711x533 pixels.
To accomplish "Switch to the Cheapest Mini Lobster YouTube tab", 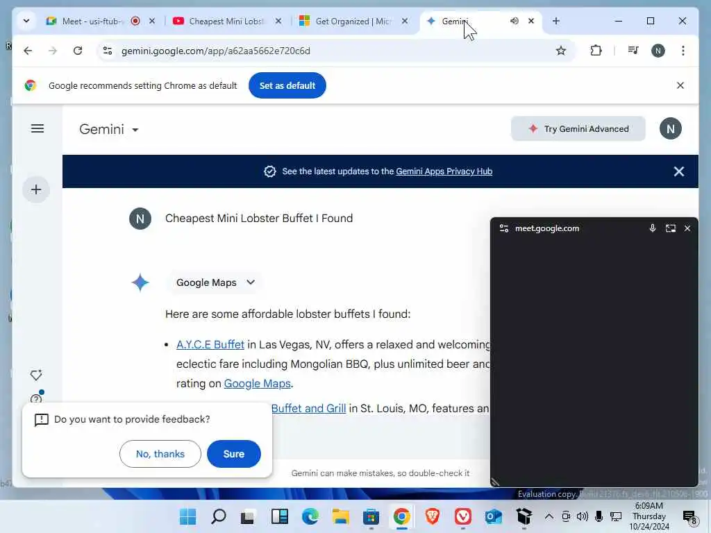I will [x=226, y=22].
